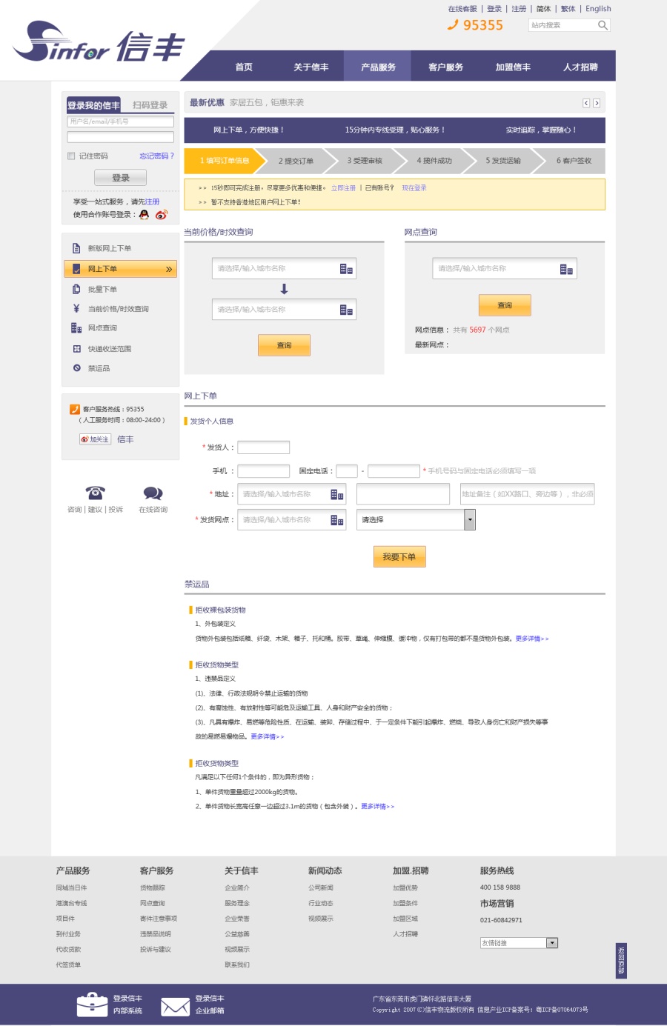The image size is (667, 1026).
Task: Click the 当前价格 yen icon
Action: coord(76,308)
